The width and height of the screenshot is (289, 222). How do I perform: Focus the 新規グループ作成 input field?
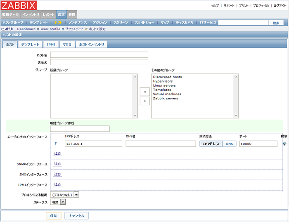[80, 129]
